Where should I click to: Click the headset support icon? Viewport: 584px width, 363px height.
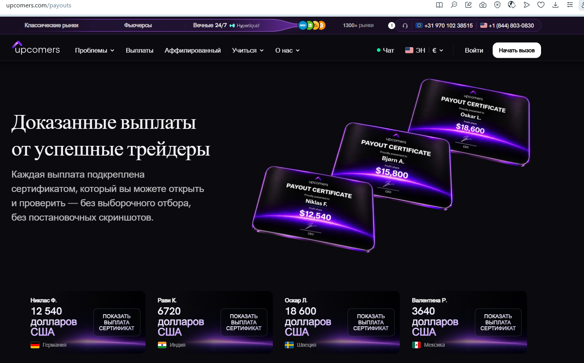(x=405, y=26)
